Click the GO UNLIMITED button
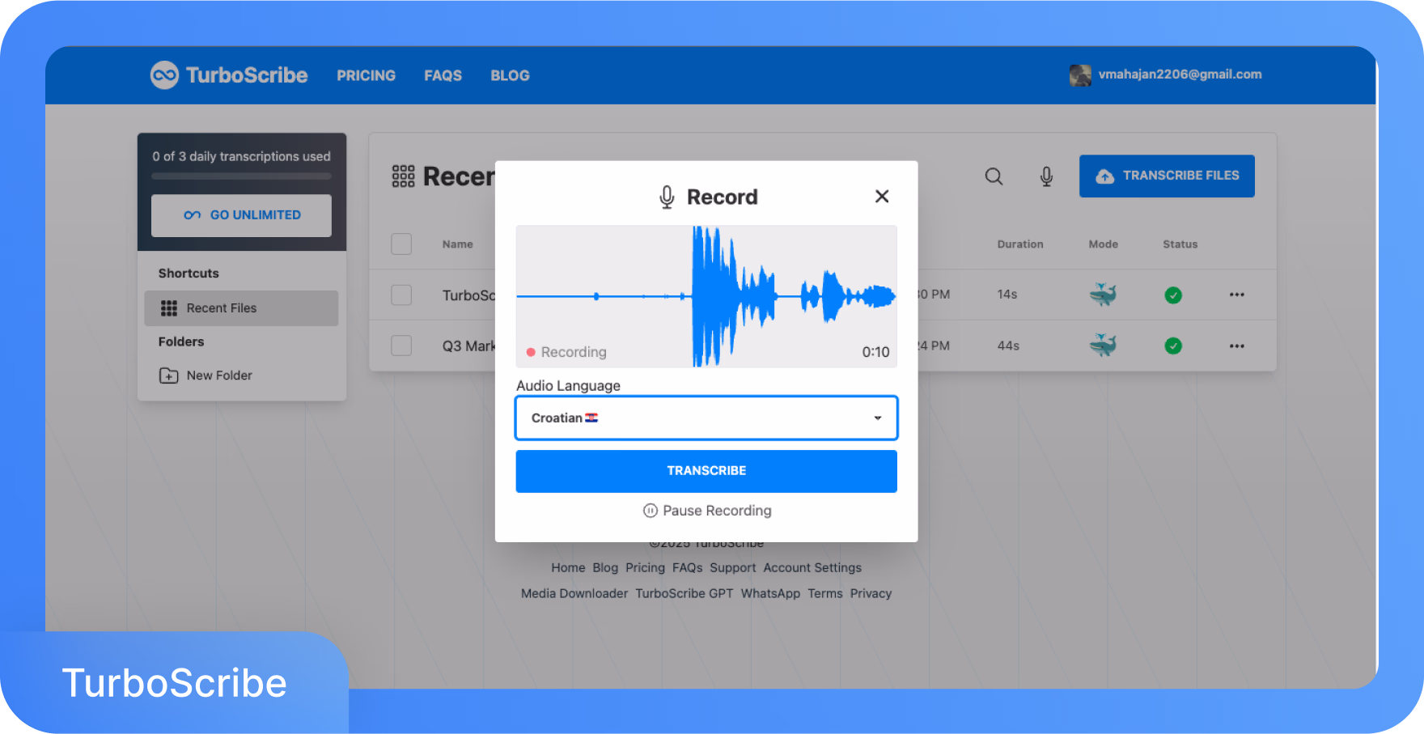Viewport: 1424px width, 734px height. pos(241,215)
